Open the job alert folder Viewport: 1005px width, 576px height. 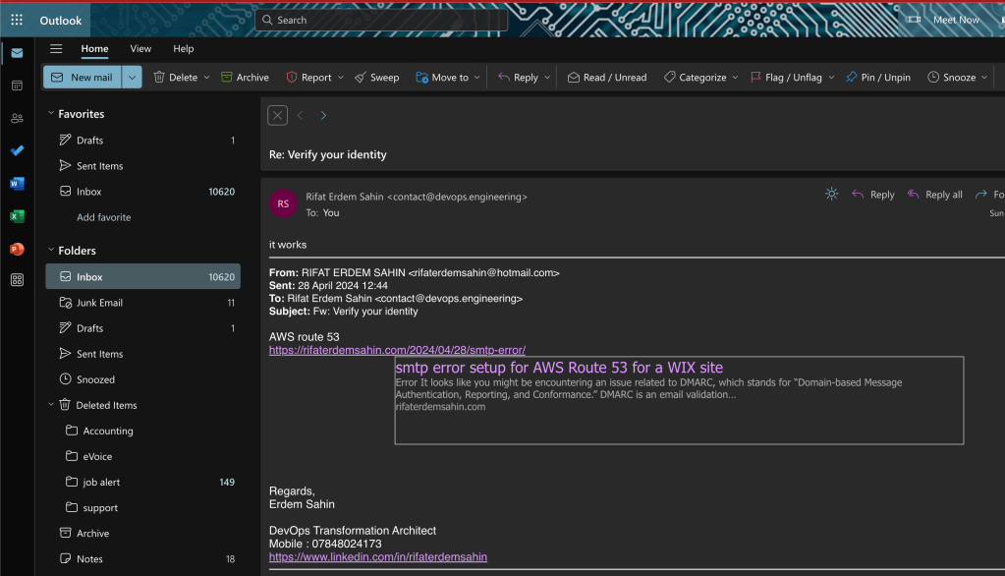pyautogui.click(x=142, y=482)
